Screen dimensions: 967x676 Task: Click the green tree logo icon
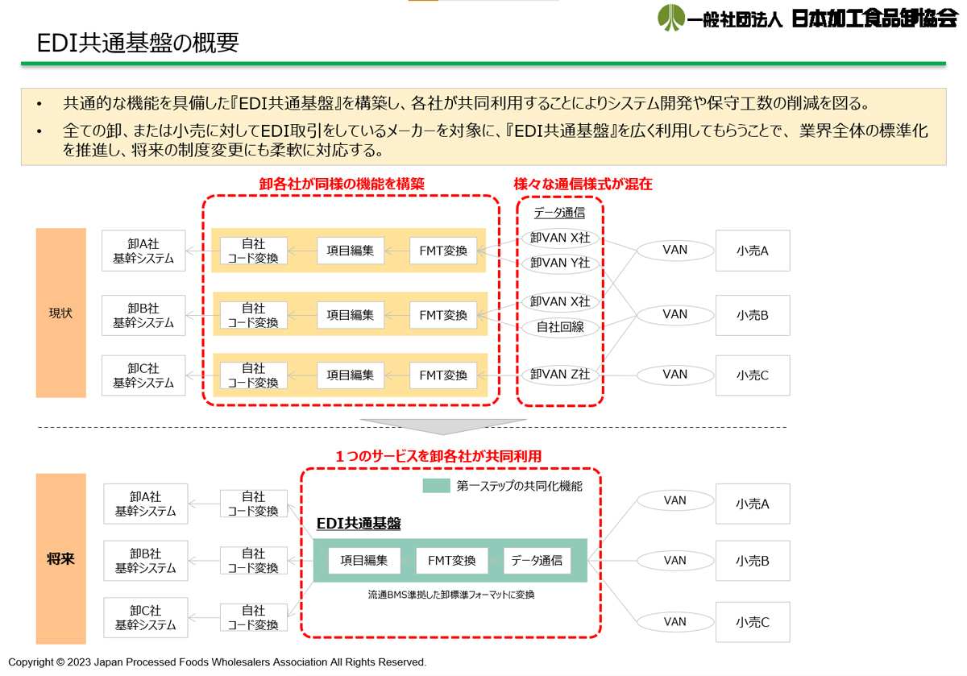(670, 18)
